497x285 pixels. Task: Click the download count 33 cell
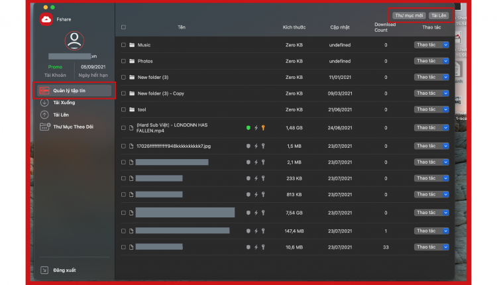point(386,247)
